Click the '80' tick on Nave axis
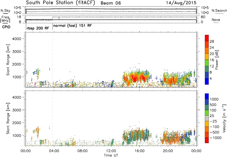The height and width of the screenshot is (157, 227). 203,17
